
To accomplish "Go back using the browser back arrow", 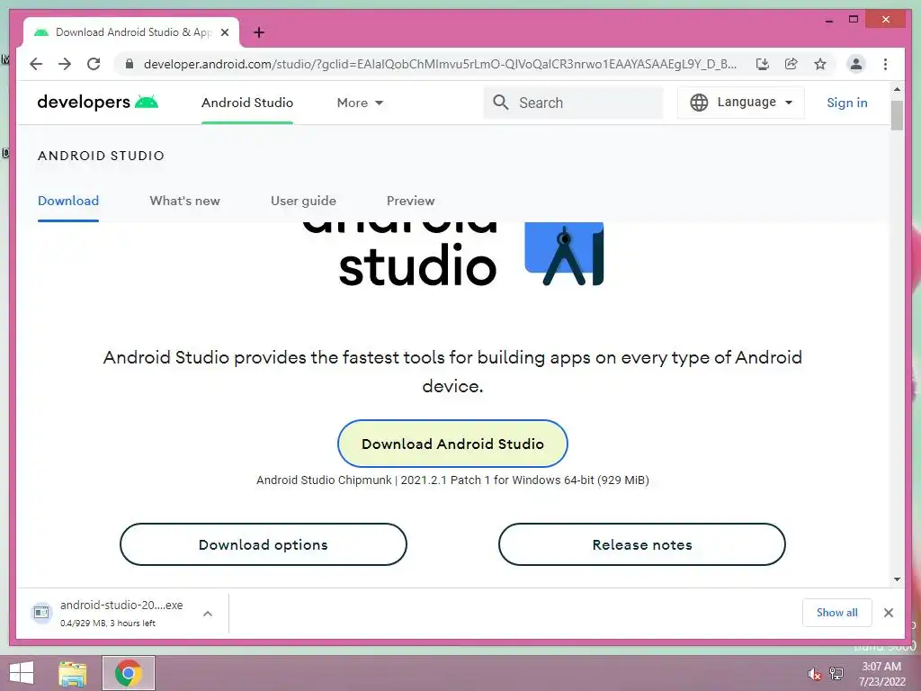I will [x=36, y=64].
